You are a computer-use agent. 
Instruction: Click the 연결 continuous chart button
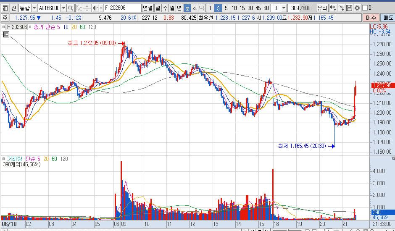(x=148, y=8)
